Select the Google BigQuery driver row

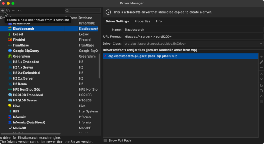(49, 51)
